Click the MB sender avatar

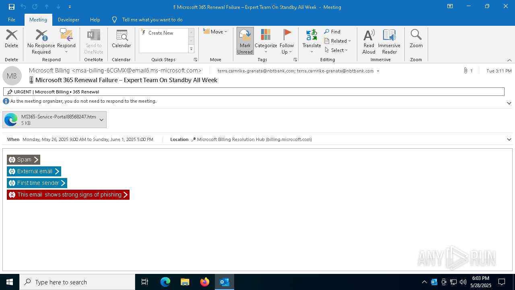(x=12, y=76)
